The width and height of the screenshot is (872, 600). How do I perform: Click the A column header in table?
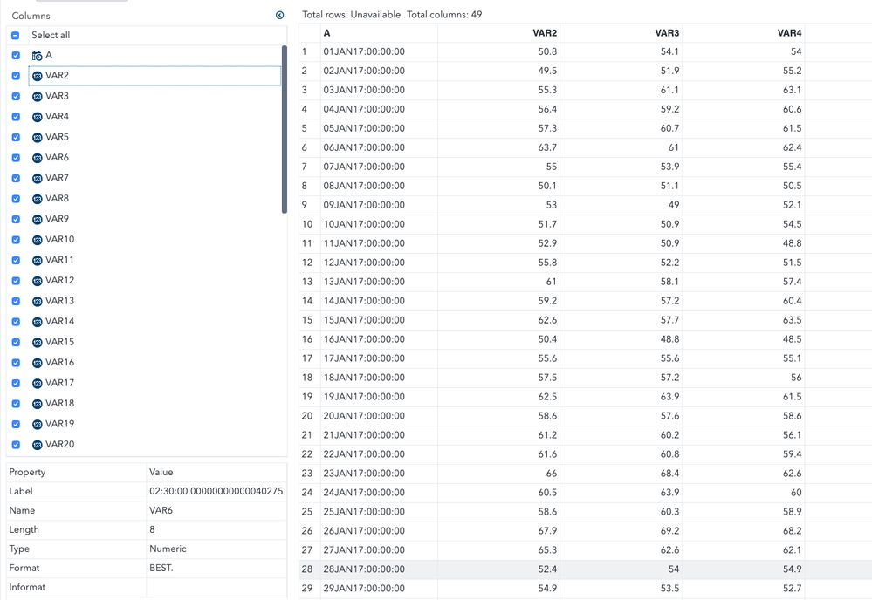(379, 33)
